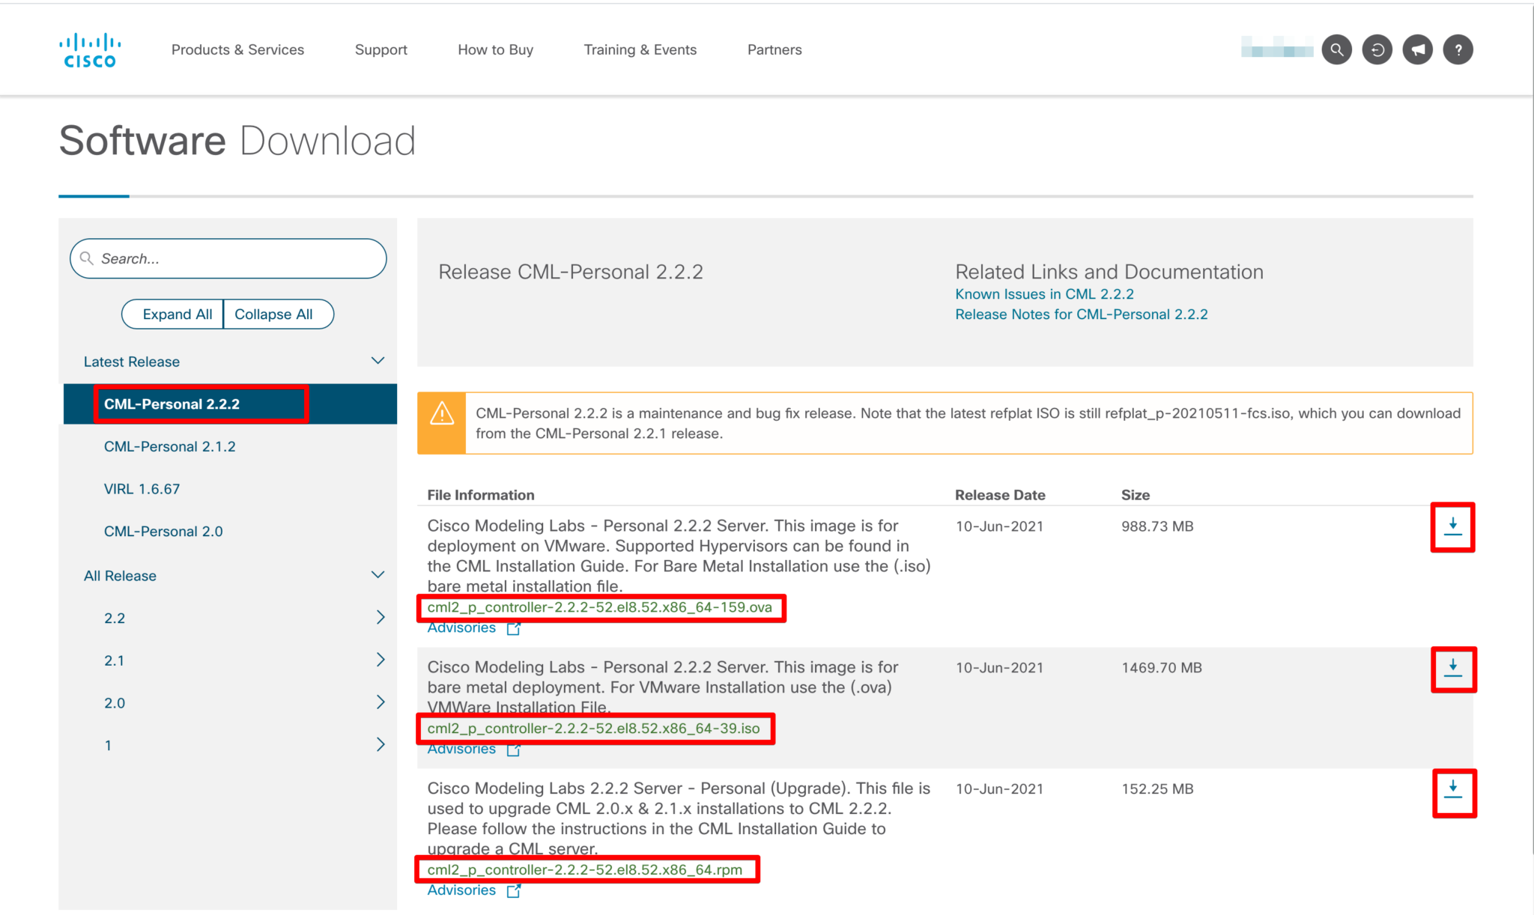Select CML-Personal 2.1.2 in sidebar
Viewport: 1534px width, 915px height.
(169, 446)
